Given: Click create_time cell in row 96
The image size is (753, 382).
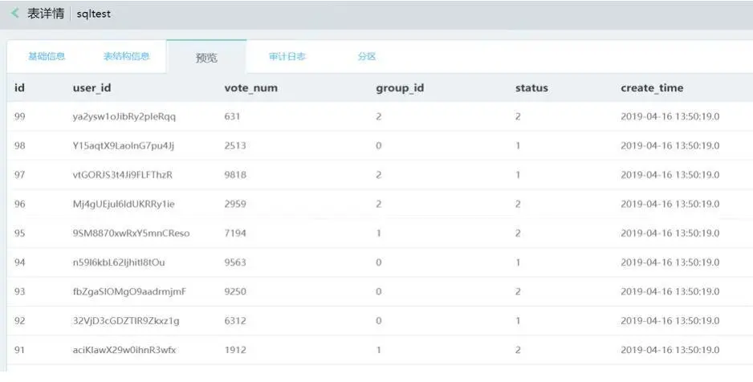Looking at the screenshot, I should pyautogui.click(x=670, y=204).
